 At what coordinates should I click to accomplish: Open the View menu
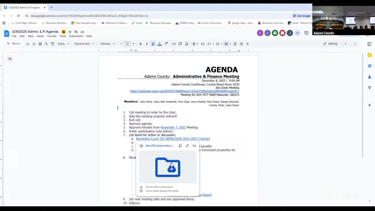[30, 36]
